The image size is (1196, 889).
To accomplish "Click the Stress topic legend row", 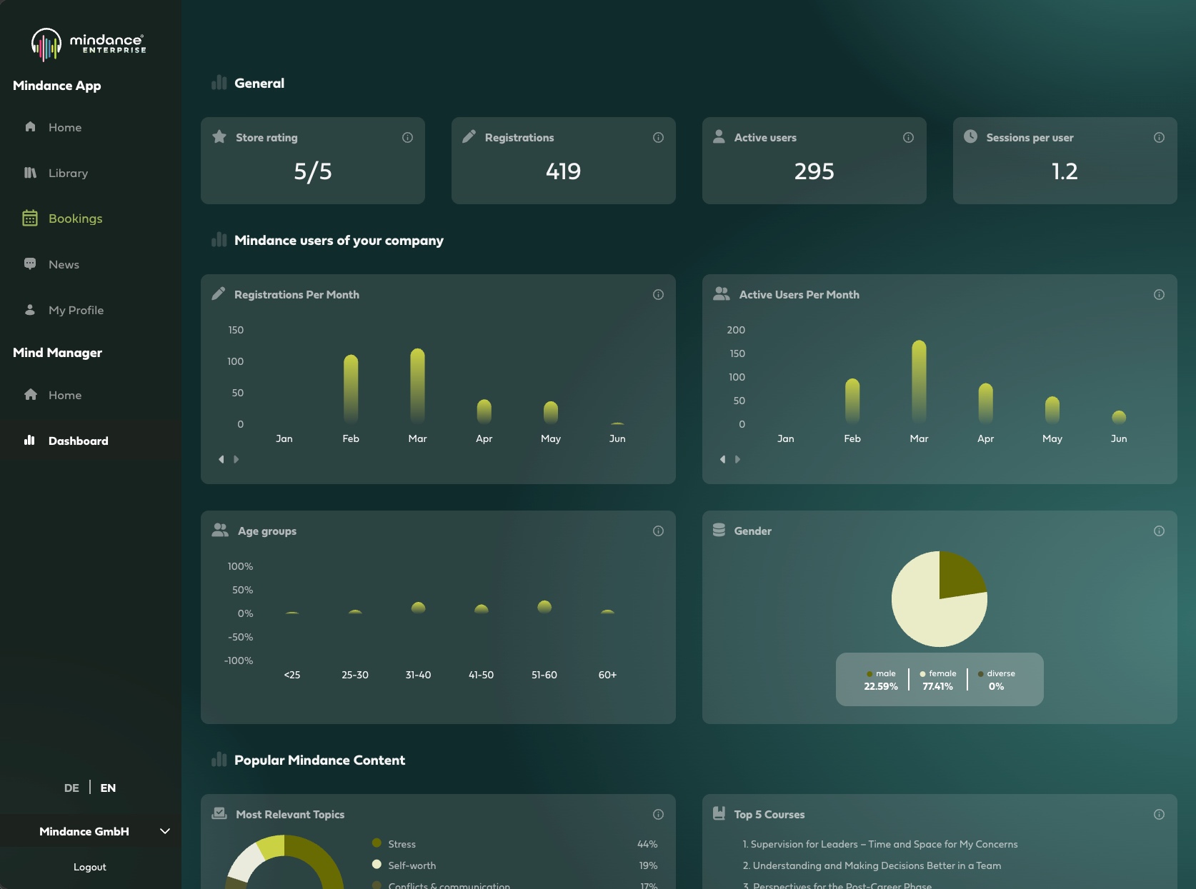I will tap(515, 844).
